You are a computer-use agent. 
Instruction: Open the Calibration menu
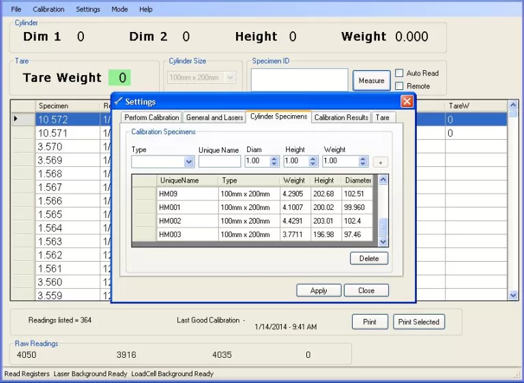48,10
